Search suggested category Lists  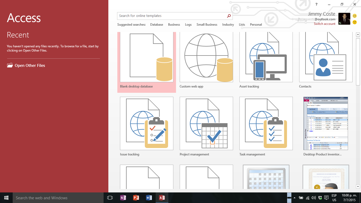tap(242, 25)
